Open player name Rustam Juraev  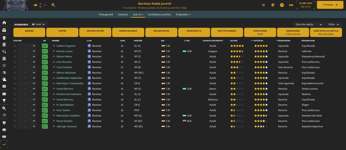coord(64,51)
